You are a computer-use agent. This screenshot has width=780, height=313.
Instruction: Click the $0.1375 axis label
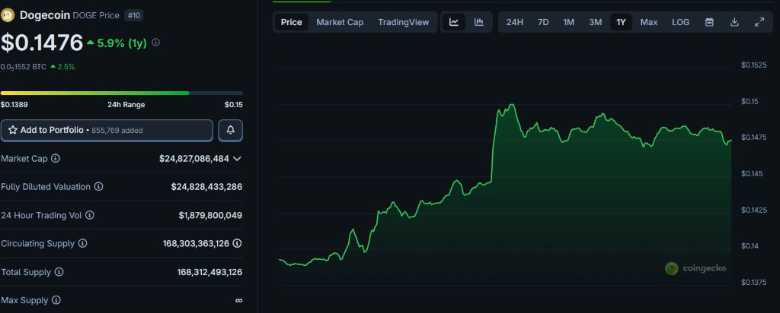(753, 283)
